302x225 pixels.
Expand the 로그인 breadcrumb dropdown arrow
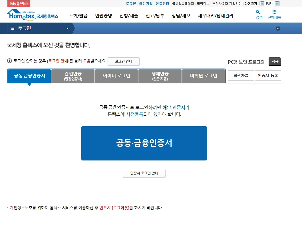67,29
